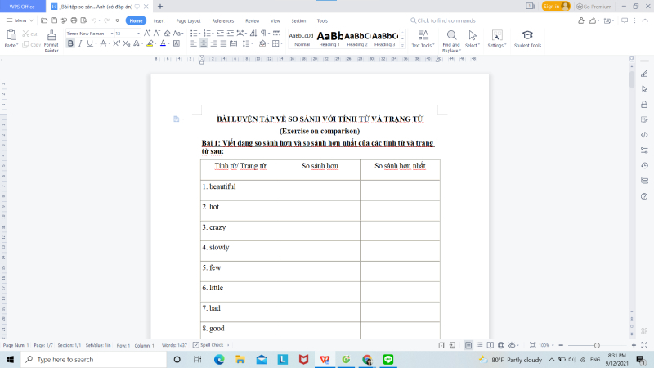Open the Review tab
Image resolution: width=654 pixels, height=368 pixels.
tap(252, 20)
